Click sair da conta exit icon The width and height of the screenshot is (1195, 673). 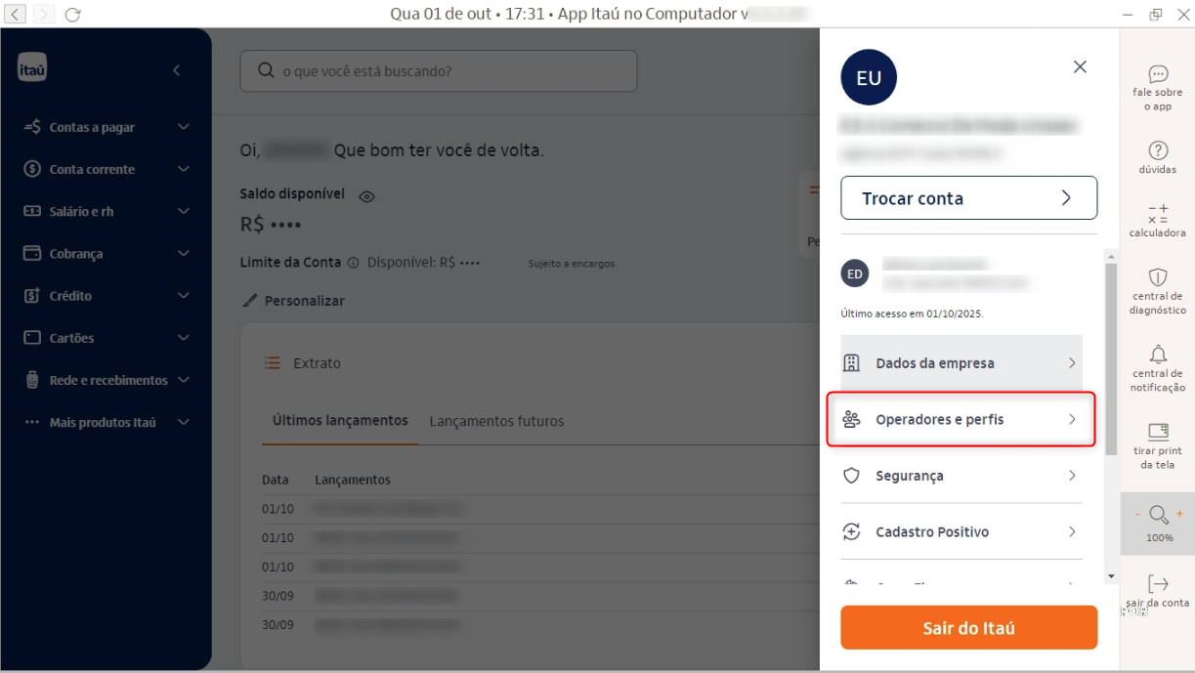click(x=1158, y=585)
